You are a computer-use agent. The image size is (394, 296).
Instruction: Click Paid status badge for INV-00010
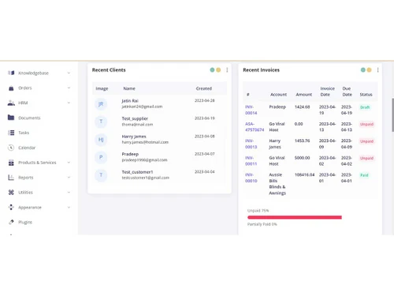364,175
